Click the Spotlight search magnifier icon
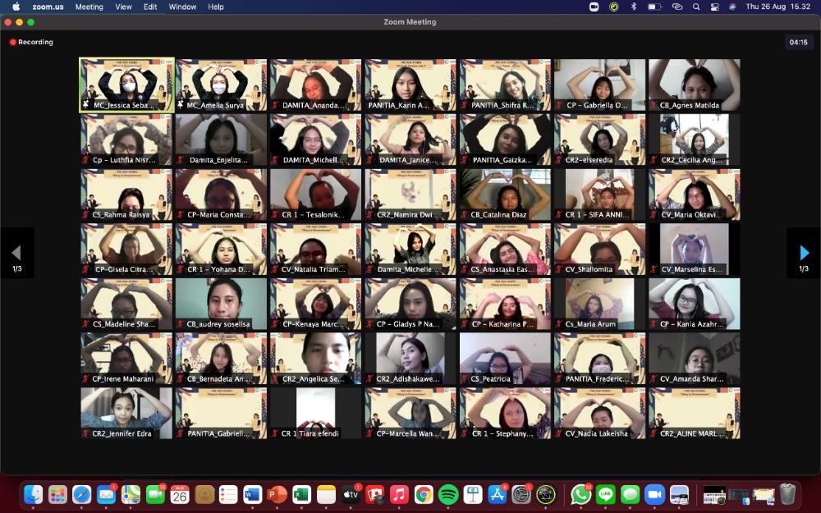Screen dimensions: 821x513 (696, 7)
